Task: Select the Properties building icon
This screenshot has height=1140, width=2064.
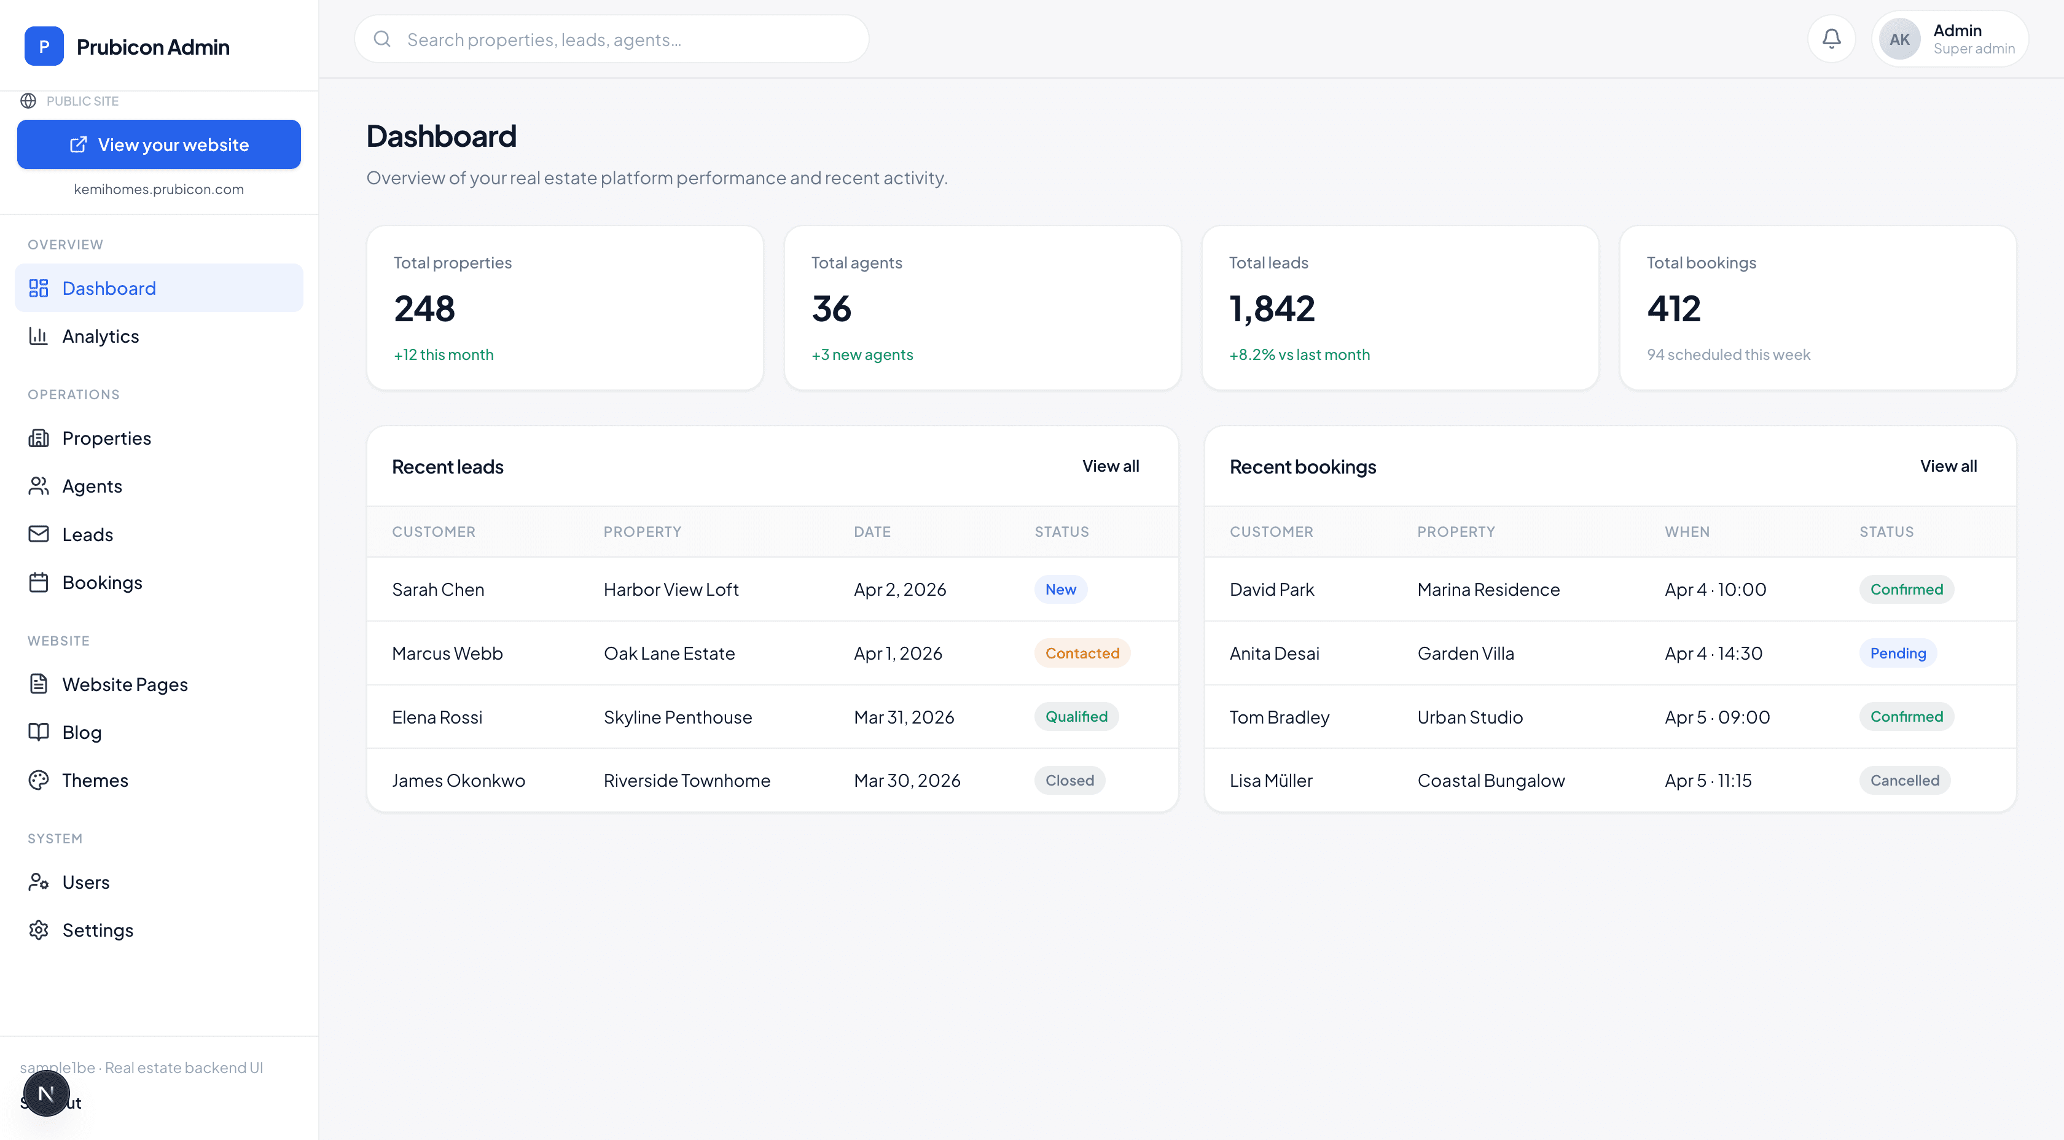Action: pos(39,437)
